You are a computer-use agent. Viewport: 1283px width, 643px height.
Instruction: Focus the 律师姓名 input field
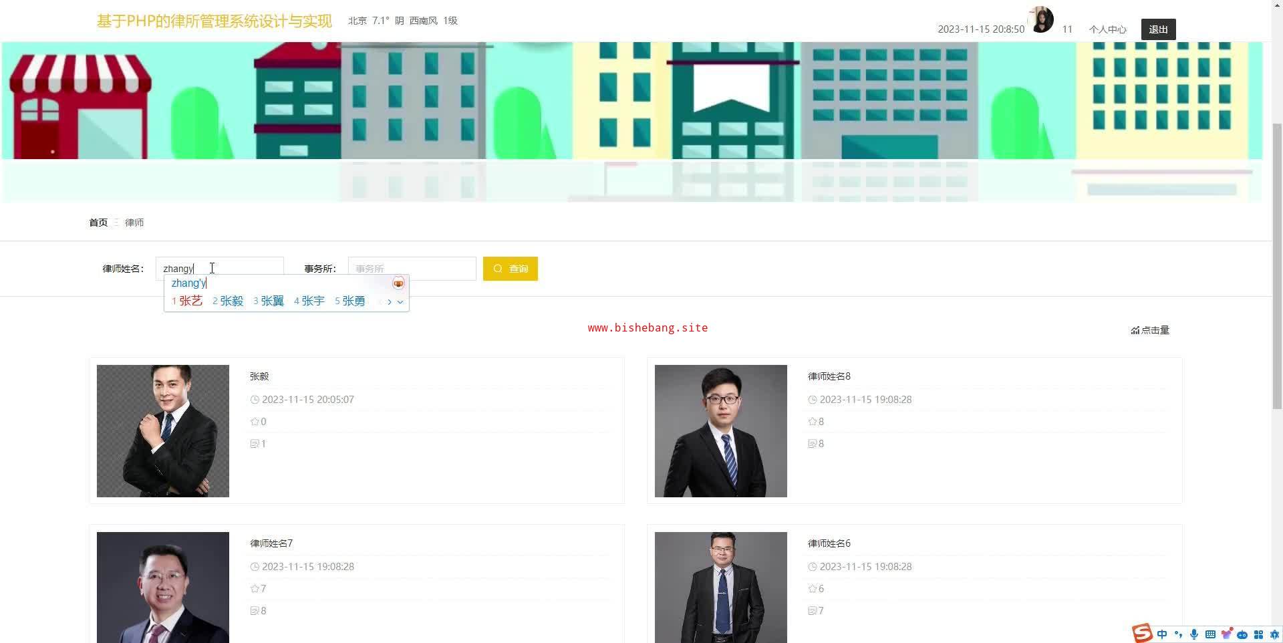[220, 269]
